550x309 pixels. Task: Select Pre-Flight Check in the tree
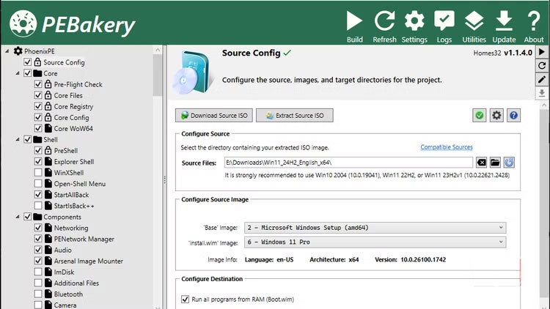78,84
